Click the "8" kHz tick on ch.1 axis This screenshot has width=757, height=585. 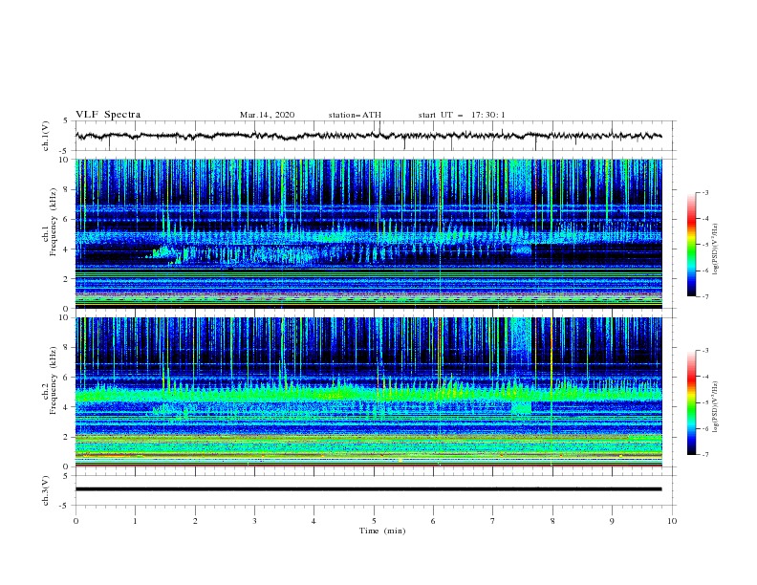tap(68, 189)
